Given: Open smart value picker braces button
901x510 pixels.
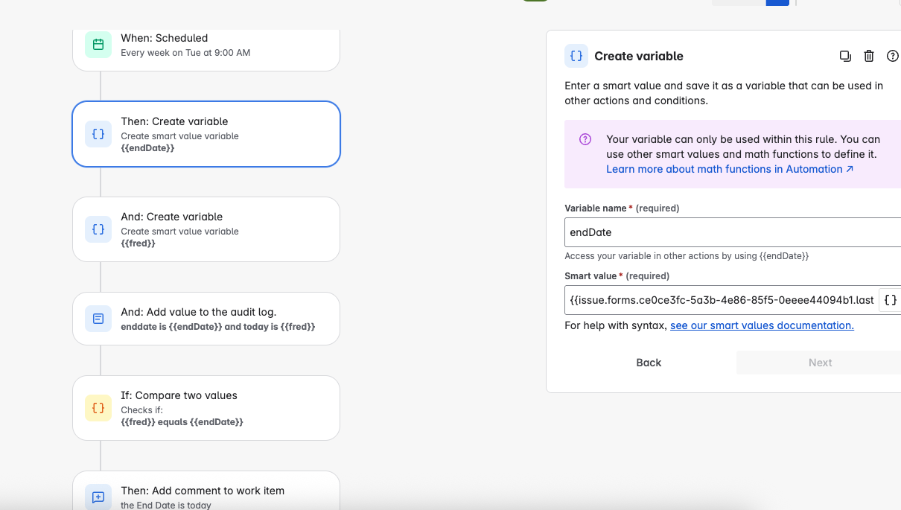Looking at the screenshot, I should click(890, 300).
